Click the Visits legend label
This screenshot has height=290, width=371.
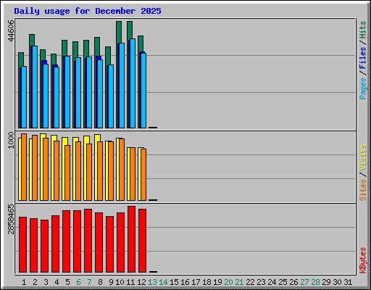click(363, 157)
